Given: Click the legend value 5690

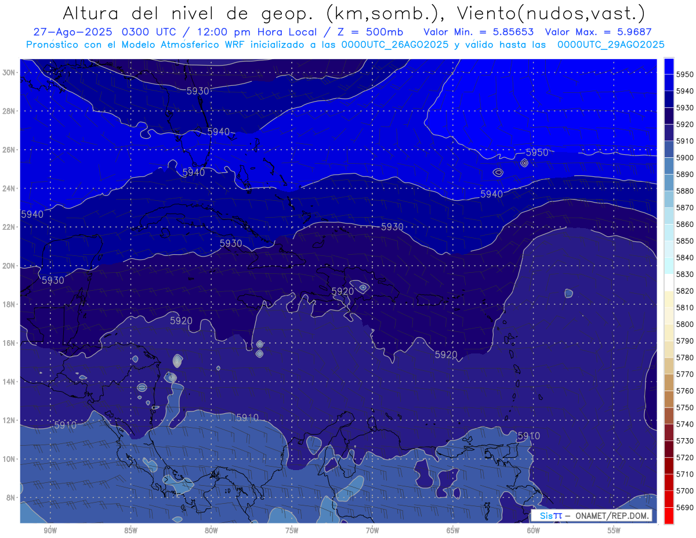Looking at the screenshot, I should pos(685,507).
